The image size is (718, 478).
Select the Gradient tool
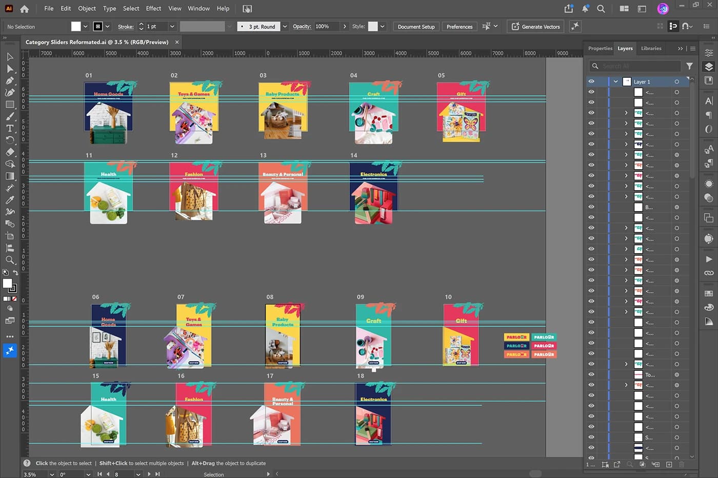pyautogui.click(x=10, y=176)
